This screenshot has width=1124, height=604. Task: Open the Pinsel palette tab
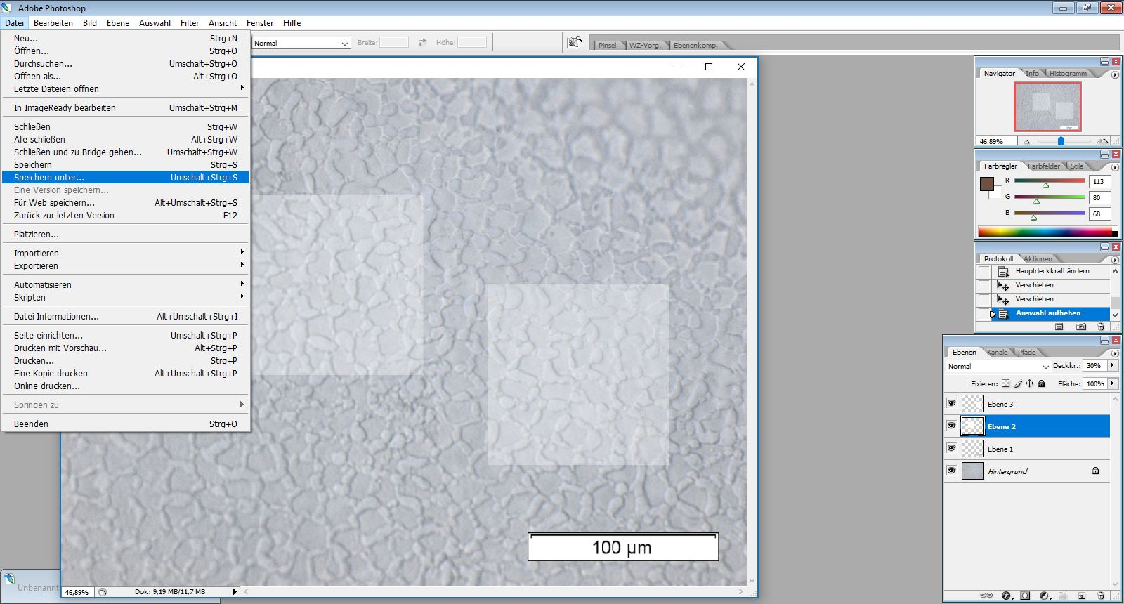[x=607, y=46]
